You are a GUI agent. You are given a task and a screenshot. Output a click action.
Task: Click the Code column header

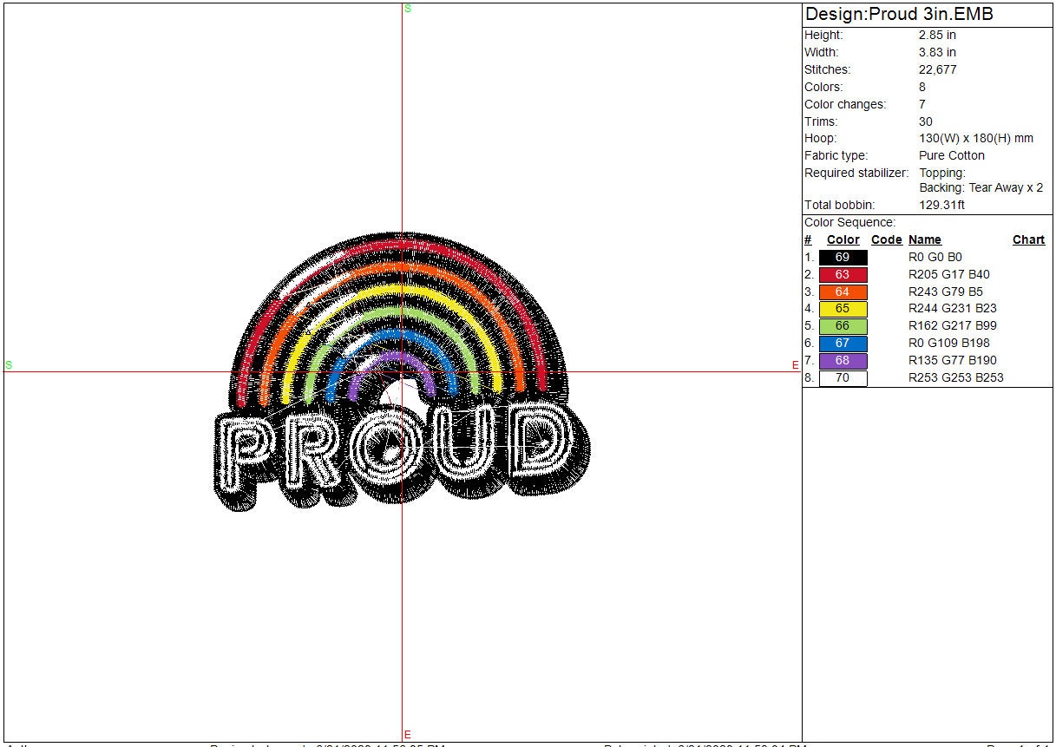click(886, 240)
